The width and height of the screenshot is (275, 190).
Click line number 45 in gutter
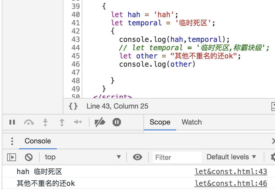[76, 56]
